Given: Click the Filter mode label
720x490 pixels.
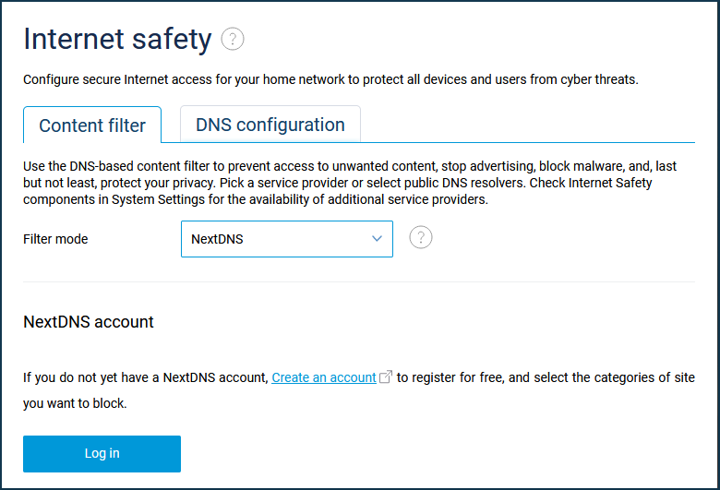Looking at the screenshot, I should point(55,239).
